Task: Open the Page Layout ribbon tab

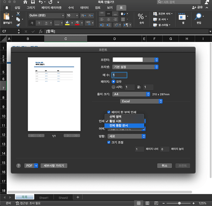Action: pyautogui.click(x=51, y=8)
